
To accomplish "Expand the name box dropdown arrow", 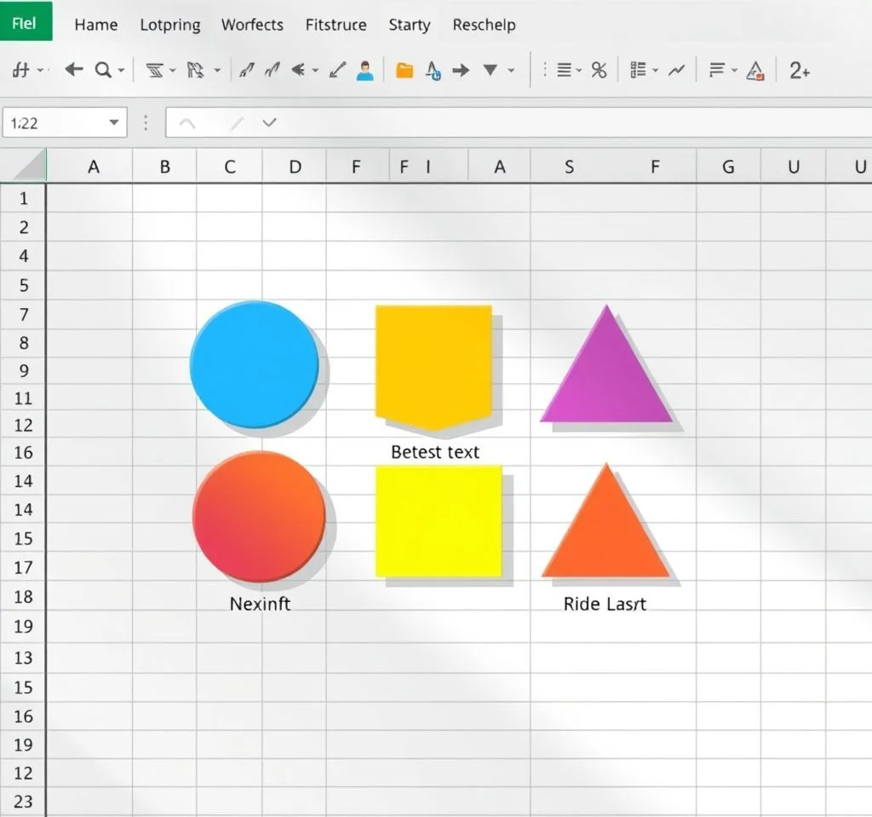I will [114, 123].
